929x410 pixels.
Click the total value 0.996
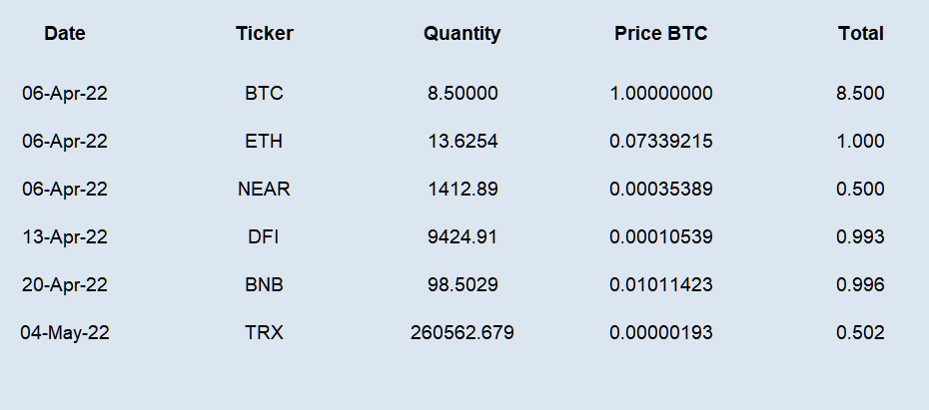tap(860, 284)
